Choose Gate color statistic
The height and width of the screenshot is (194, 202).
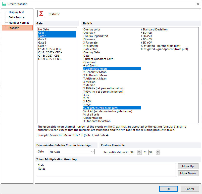pyautogui.click(x=112, y=49)
